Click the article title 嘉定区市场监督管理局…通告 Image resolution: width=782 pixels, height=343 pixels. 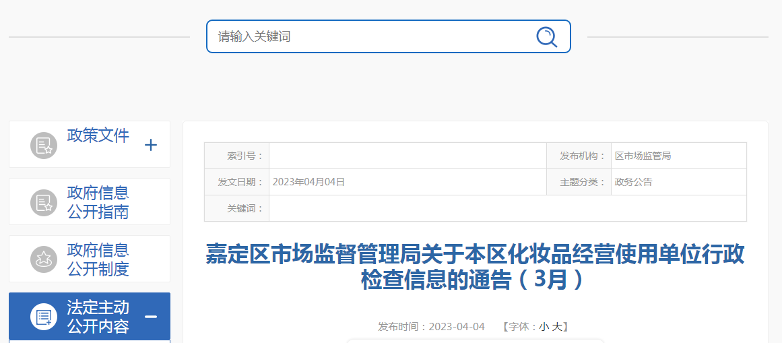click(x=476, y=267)
